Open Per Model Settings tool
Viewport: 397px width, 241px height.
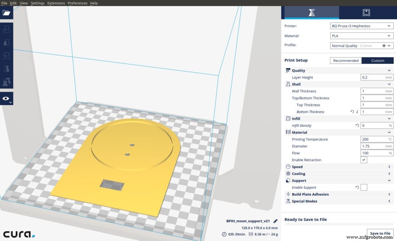coord(6,82)
